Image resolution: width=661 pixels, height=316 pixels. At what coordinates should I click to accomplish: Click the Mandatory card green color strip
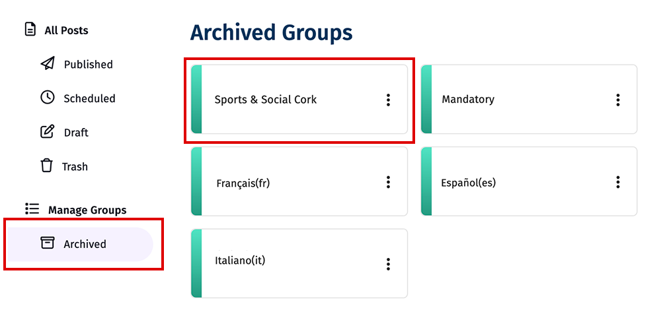point(426,100)
